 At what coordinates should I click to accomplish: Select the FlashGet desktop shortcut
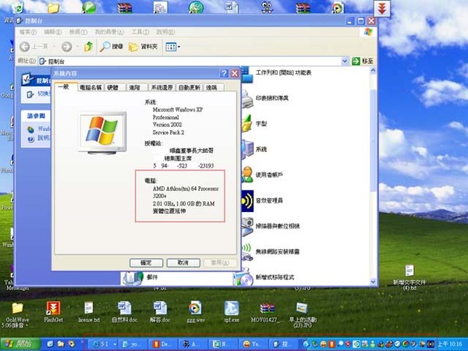click(x=53, y=312)
